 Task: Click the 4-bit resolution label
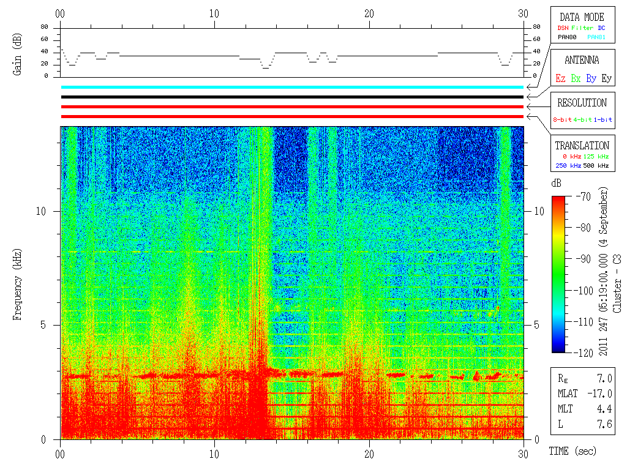(582, 119)
